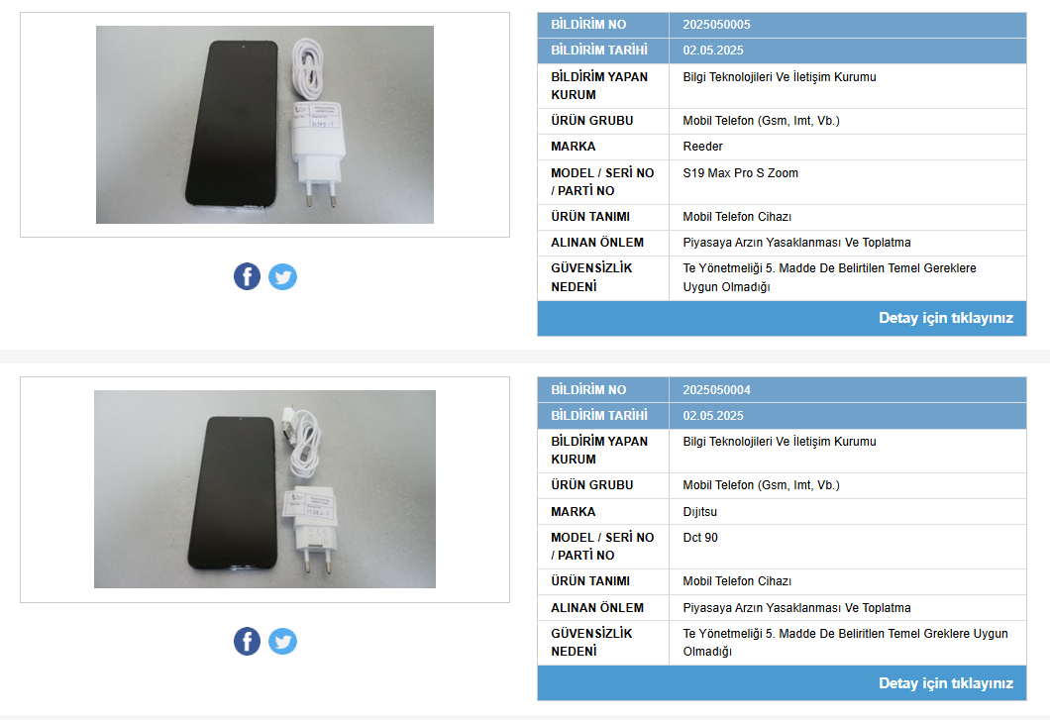Share Reeder phone notice on Facebook
Viewport: 1050px width, 720px height.
(247, 276)
